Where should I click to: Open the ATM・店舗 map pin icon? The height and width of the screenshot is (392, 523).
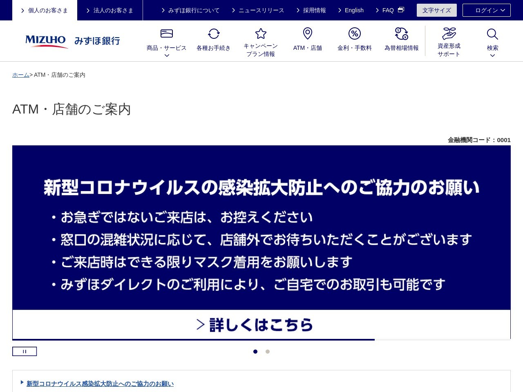pos(308,33)
